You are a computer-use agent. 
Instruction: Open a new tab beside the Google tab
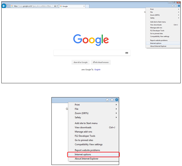(87, 6)
